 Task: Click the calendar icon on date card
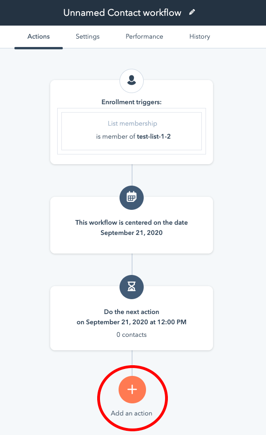pos(132,198)
